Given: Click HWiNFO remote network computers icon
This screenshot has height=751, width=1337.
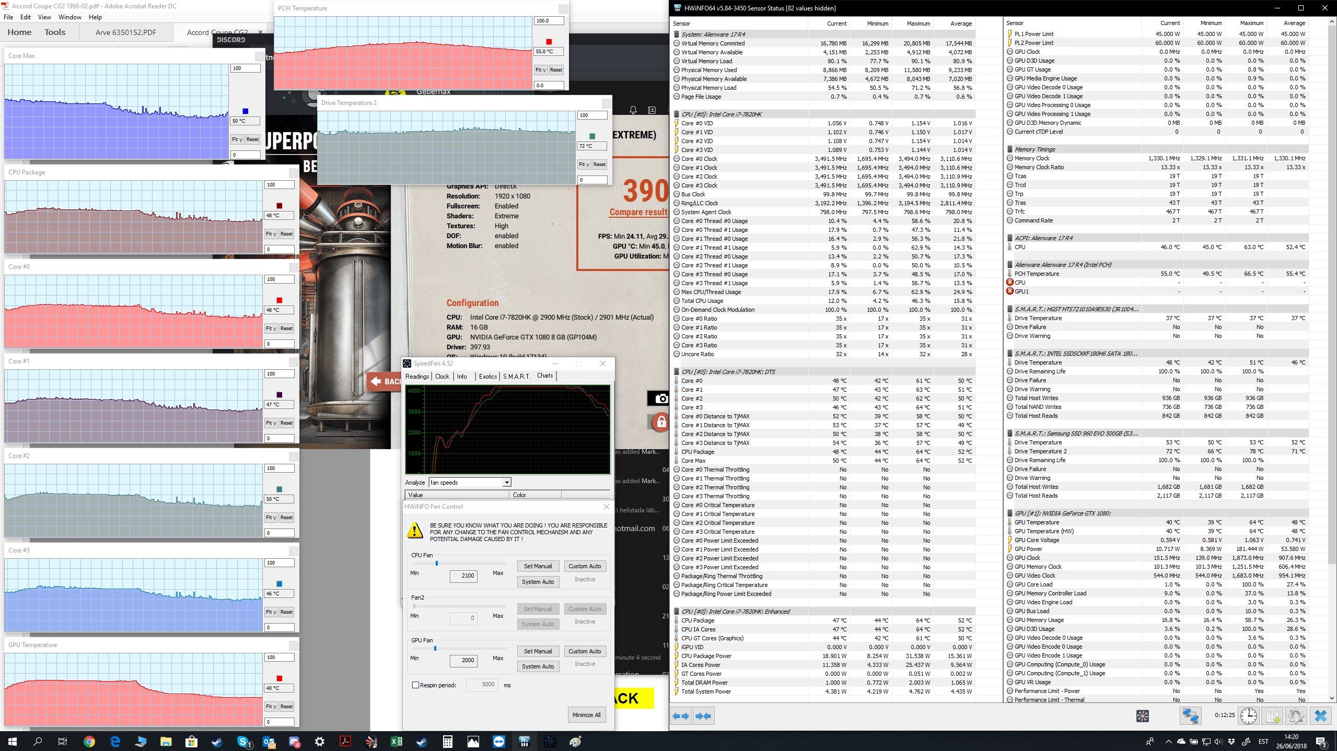Looking at the screenshot, I should 1191,715.
